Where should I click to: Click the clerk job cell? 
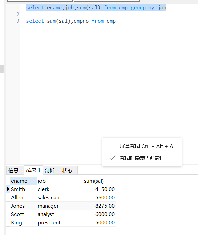pos(60,189)
